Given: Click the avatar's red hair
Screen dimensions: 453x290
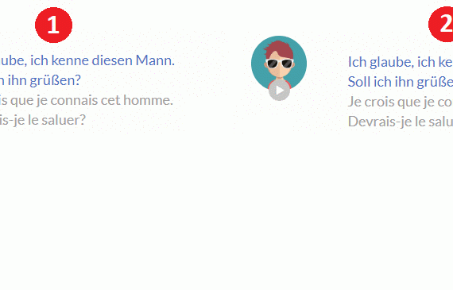Looking at the screenshot, I should coord(278,49).
